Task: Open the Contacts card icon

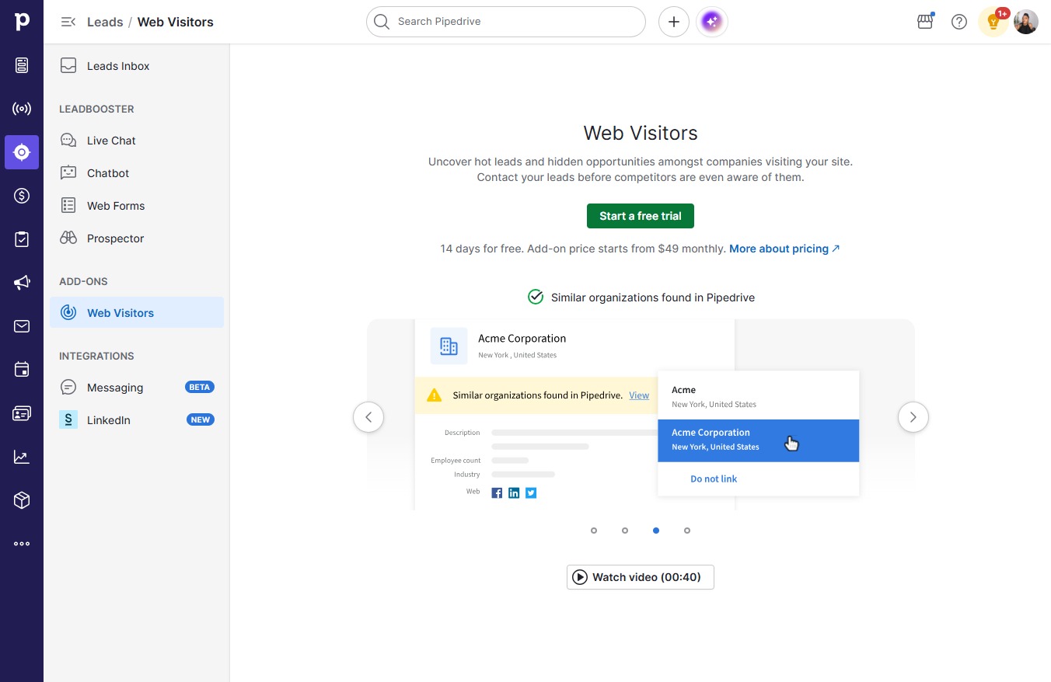Action: [22, 413]
